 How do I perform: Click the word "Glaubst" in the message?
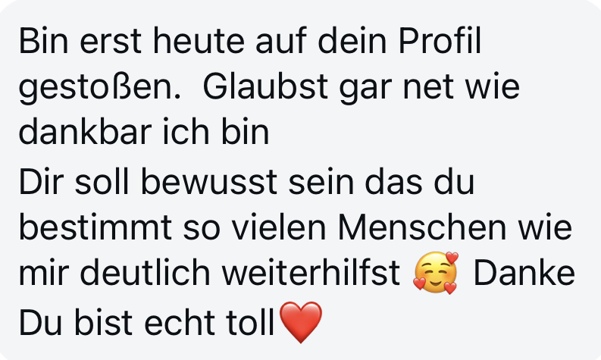tap(265, 86)
